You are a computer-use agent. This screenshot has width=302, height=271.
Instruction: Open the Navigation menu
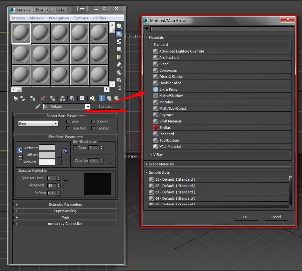(x=59, y=18)
